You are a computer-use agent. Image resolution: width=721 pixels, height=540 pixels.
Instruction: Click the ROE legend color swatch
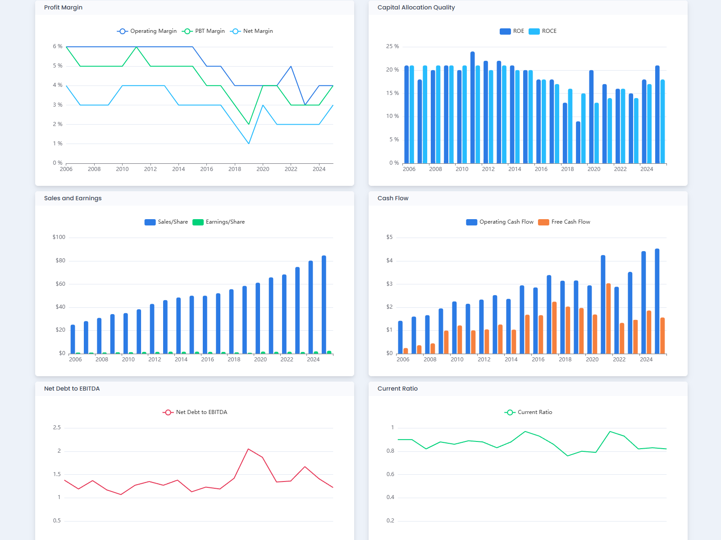click(x=505, y=31)
